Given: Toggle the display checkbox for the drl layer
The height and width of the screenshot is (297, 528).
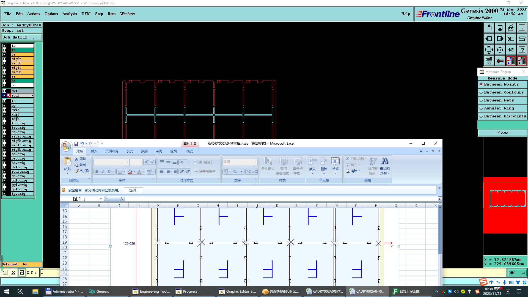Looking at the screenshot, I should pos(4,91).
